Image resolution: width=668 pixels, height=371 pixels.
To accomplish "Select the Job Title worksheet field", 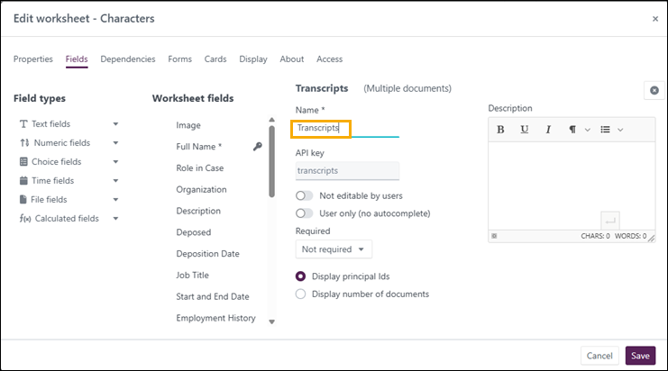I will tap(193, 276).
